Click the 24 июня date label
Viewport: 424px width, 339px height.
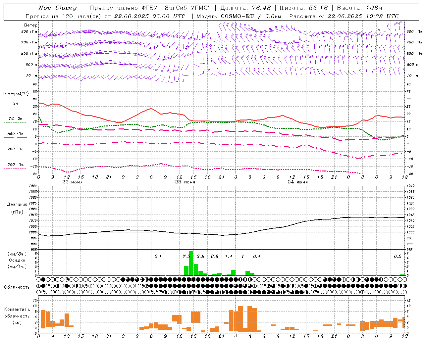coord(297,182)
